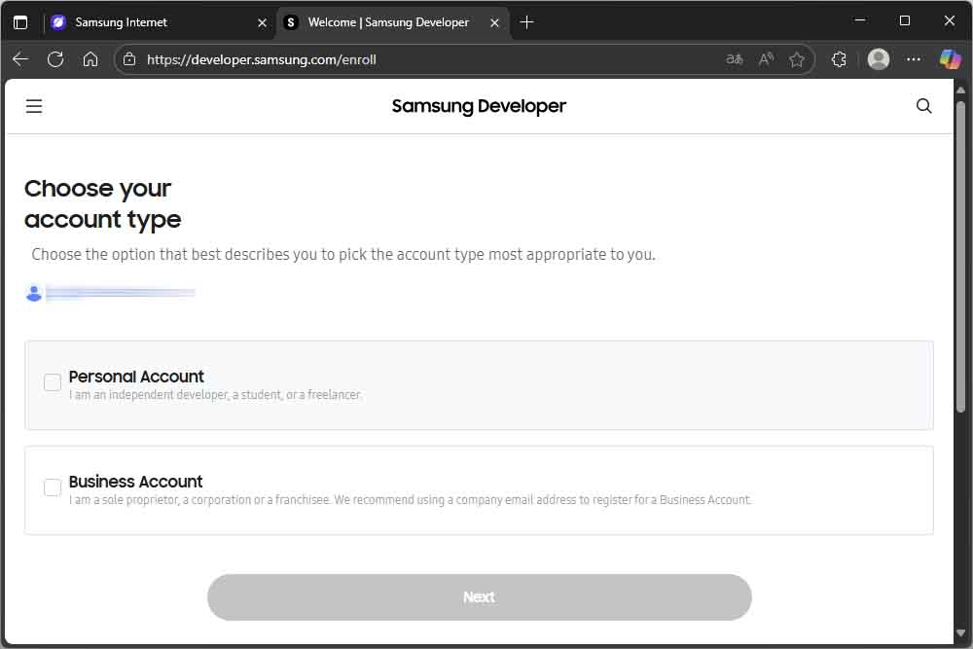Click the Choose your account type heading
This screenshot has height=649, width=973.
[103, 203]
